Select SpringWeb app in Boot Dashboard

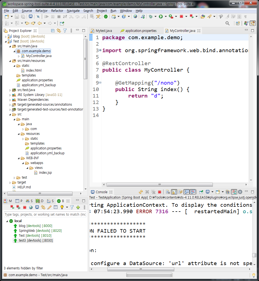[x=38, y=231]
